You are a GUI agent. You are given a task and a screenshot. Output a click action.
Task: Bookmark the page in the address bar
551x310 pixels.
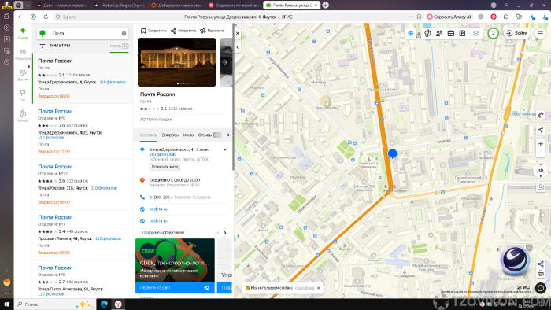(420, 17)
